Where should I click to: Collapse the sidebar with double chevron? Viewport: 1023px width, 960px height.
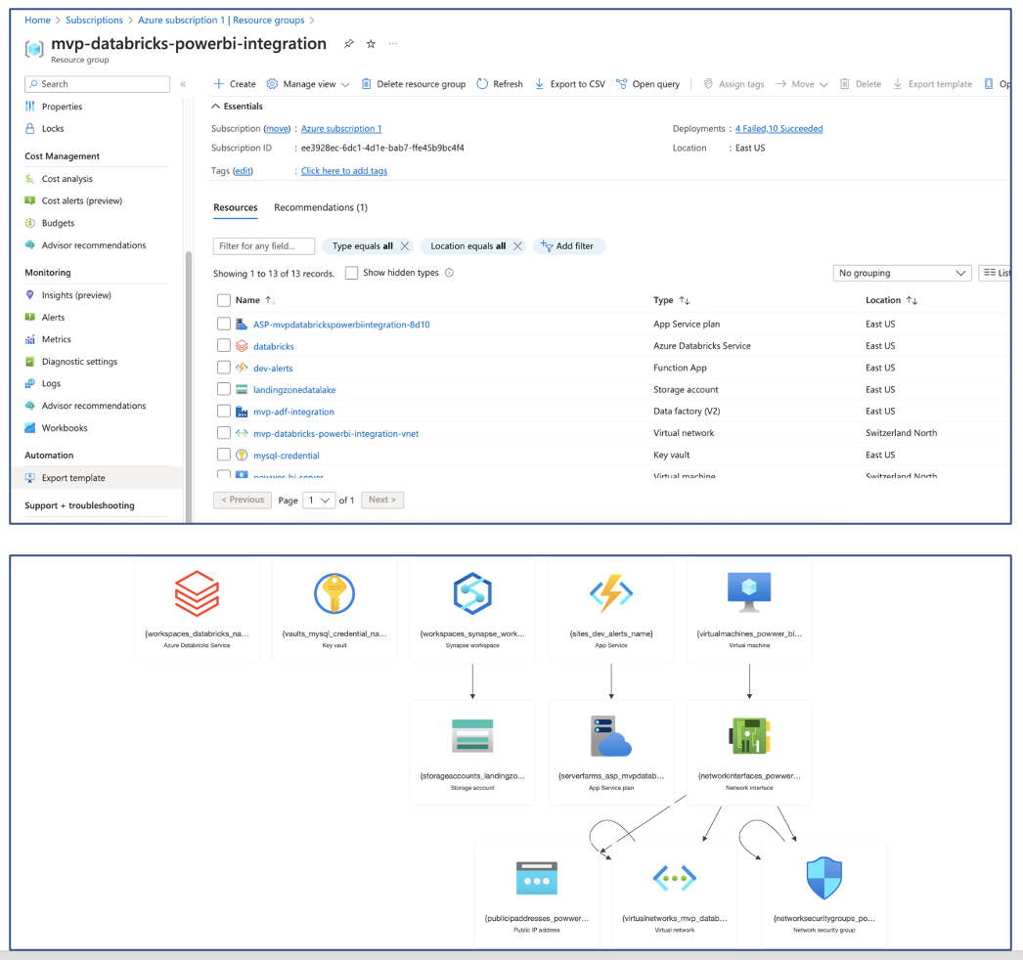click(x=183, y=84)
